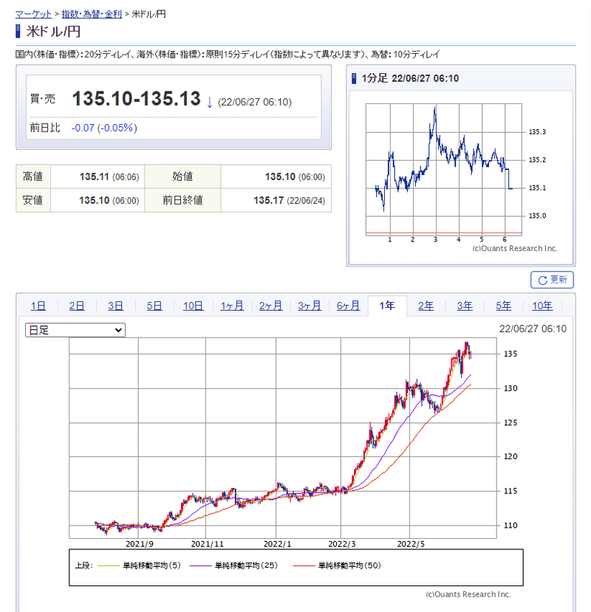591x612 pixels.
Task: Click the 22/06/27 06:10 chart timestamp
Action: (533, 329)
